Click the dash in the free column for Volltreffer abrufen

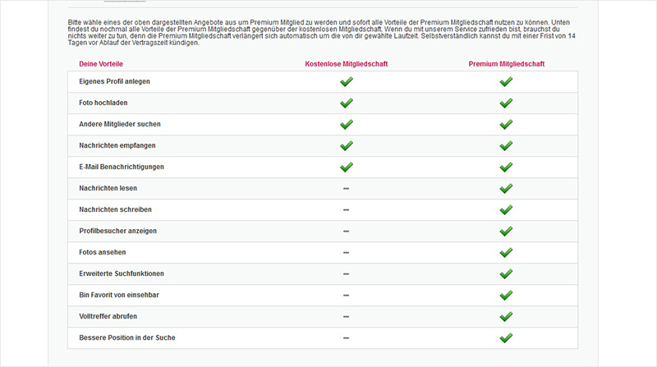click(x=346, y=316)
